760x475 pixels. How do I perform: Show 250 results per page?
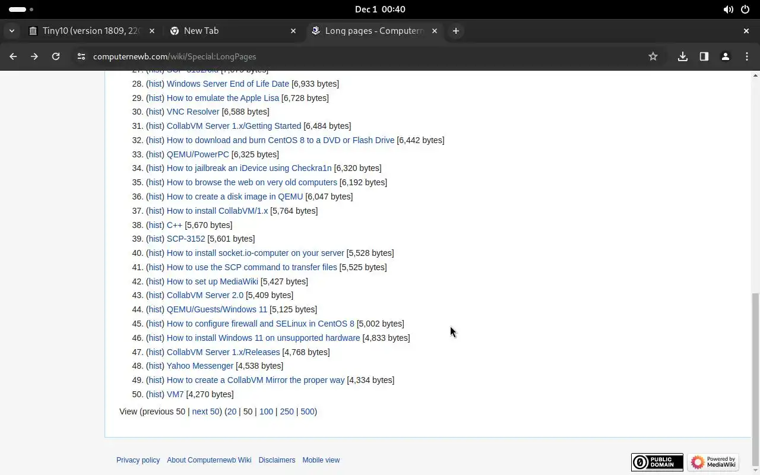pyautogui.click(x=287, y=411)
